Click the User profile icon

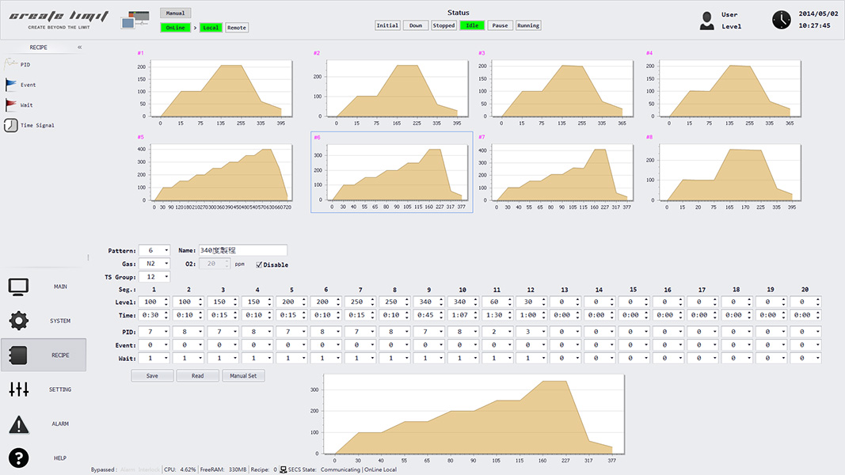(707, 21)
